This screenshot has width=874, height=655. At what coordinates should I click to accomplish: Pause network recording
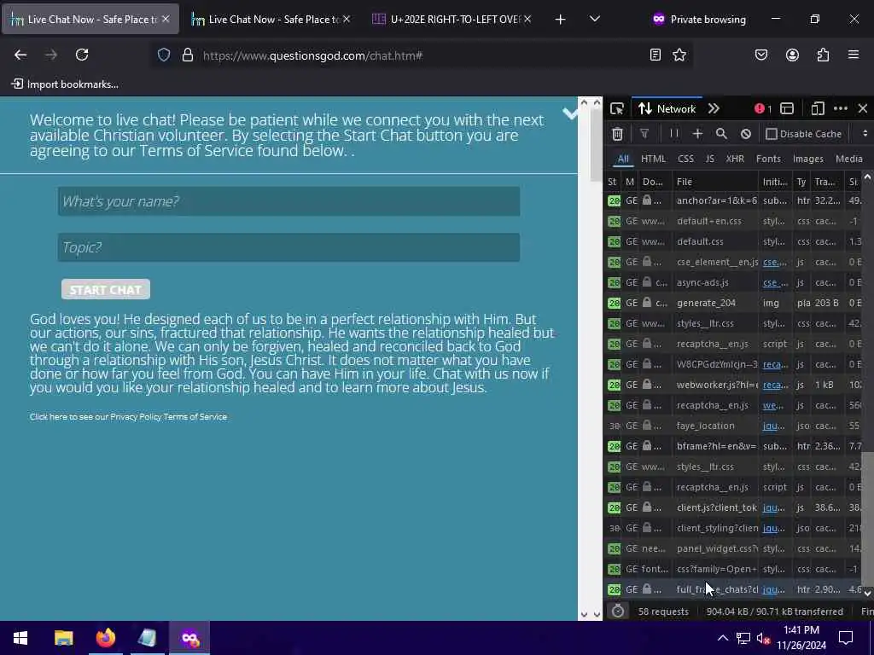click(674, 134)
